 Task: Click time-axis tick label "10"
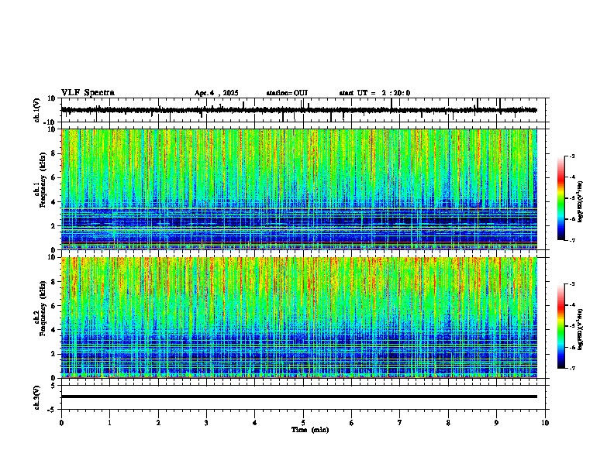click(x=545, y=423)
